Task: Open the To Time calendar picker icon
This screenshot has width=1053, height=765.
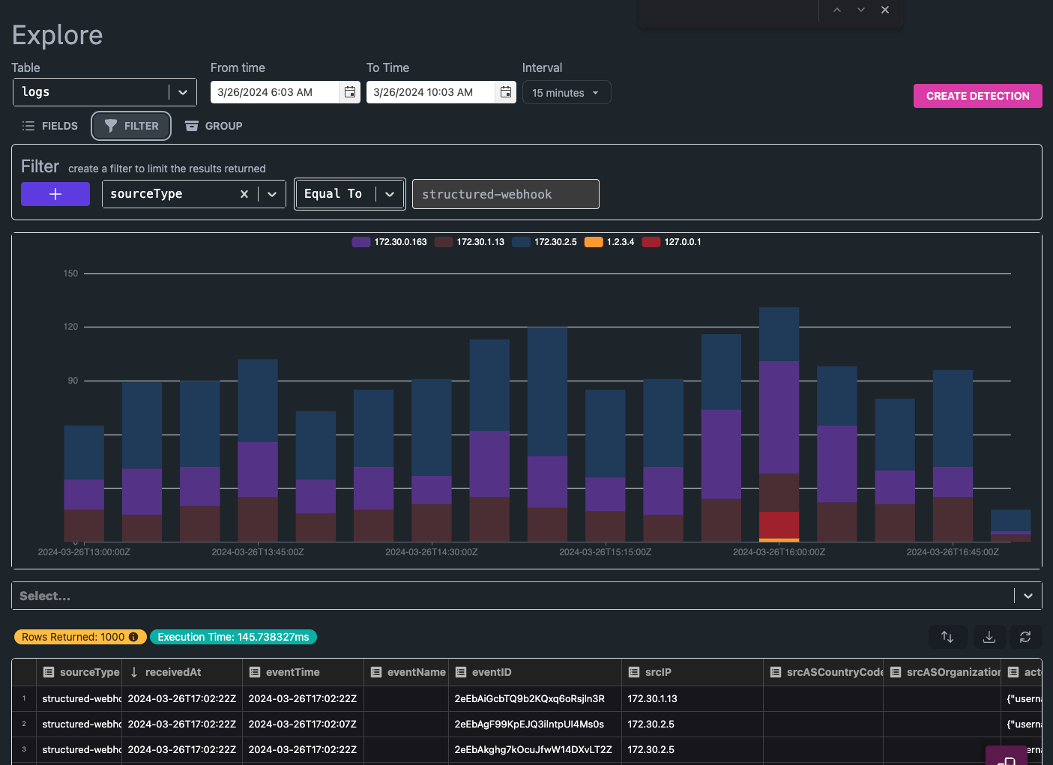Action: click(x=506, y=92)
